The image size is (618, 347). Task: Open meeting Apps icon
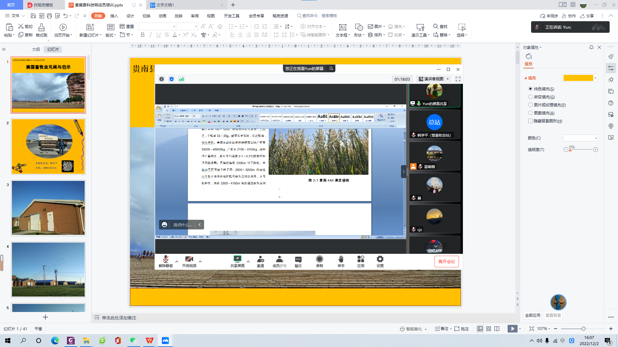[361, 261]
